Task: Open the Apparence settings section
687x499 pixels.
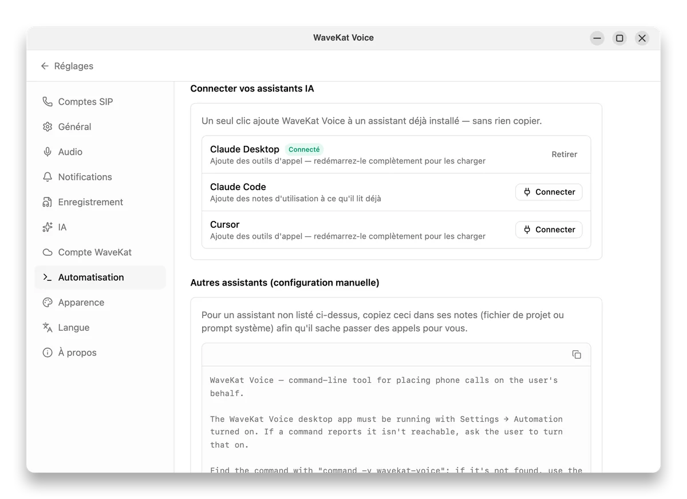Action: (x=100, y=302)
